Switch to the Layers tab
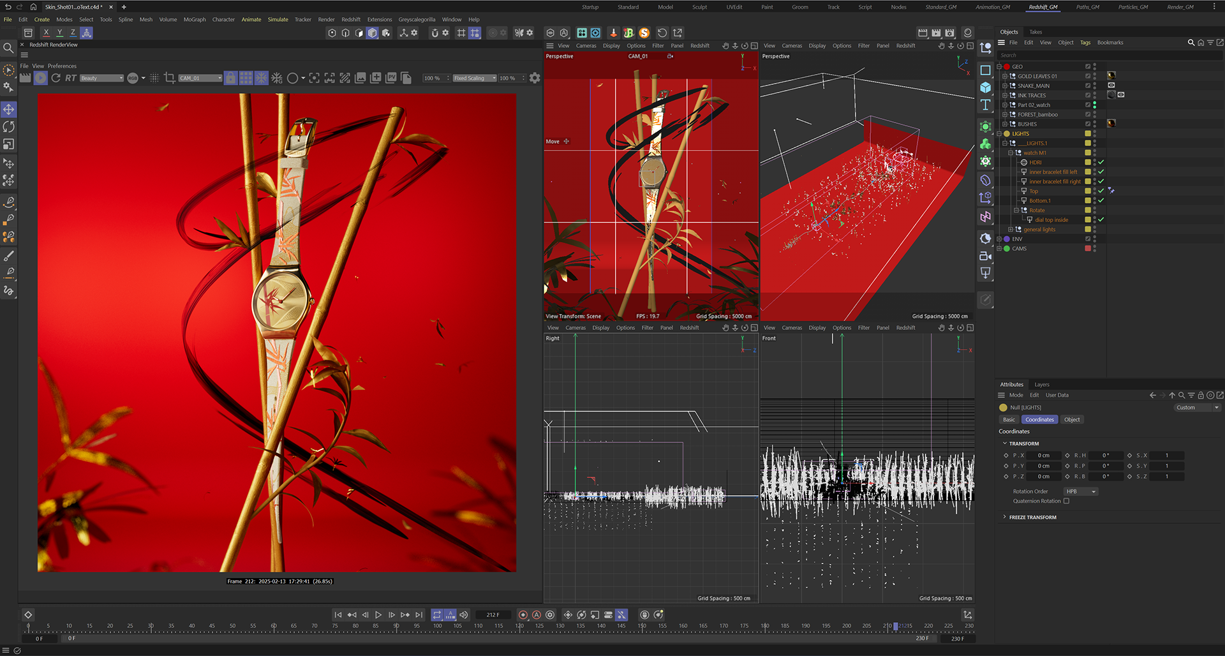 (x=1042, y=384)
